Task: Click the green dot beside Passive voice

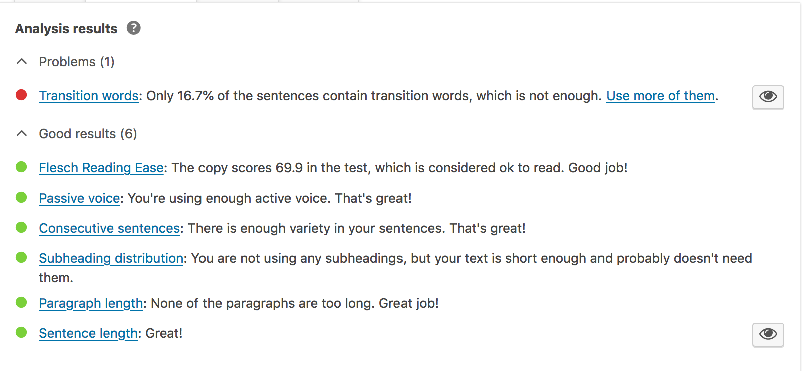Action: [21, 196]
